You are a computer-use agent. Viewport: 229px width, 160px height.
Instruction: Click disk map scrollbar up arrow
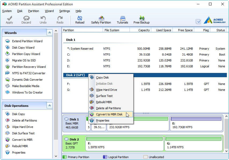tap(226, 116)
